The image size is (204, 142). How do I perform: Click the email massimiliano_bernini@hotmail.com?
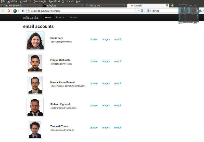pyautogui.click(x=68, y=86)
